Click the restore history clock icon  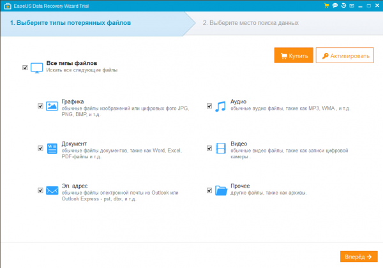tap(343, 5)
